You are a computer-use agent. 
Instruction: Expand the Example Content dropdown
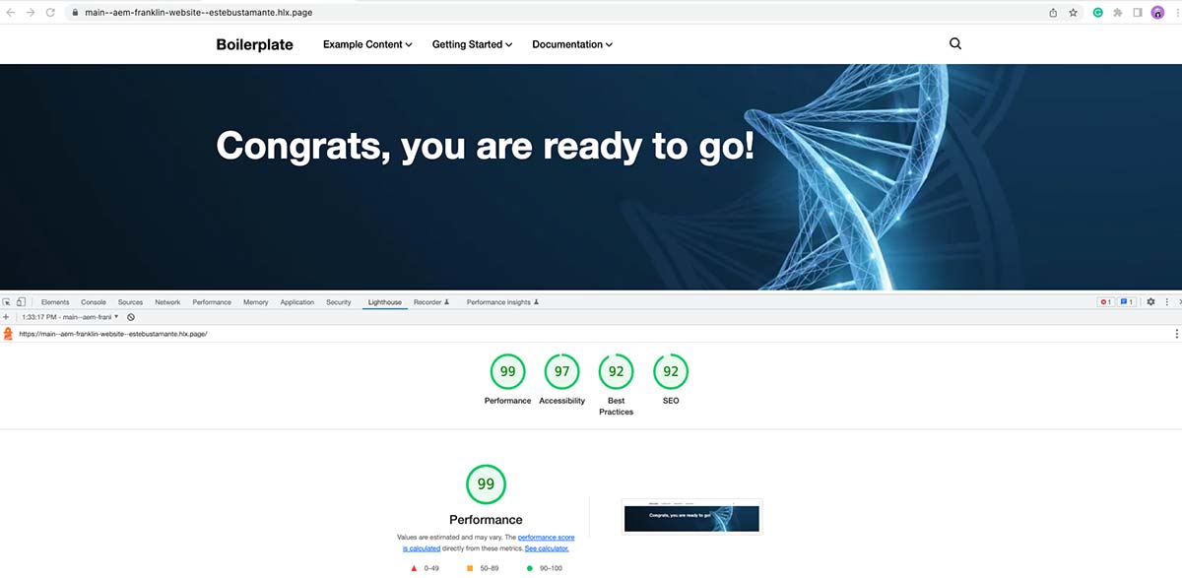(366, 43)
